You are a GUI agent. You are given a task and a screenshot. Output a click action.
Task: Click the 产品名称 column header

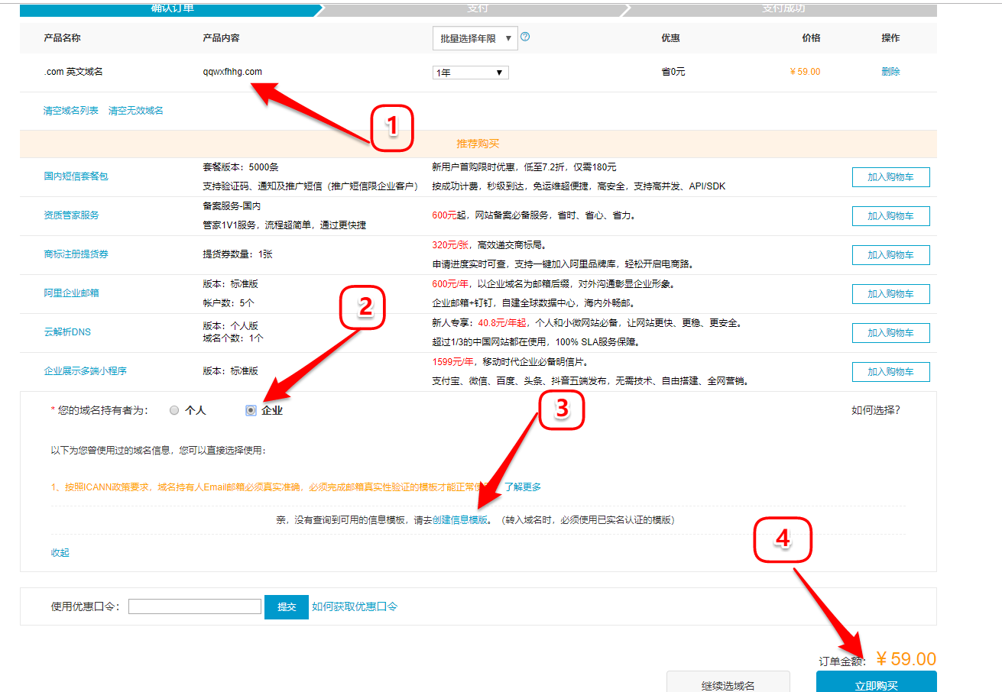tap(63, 38)
